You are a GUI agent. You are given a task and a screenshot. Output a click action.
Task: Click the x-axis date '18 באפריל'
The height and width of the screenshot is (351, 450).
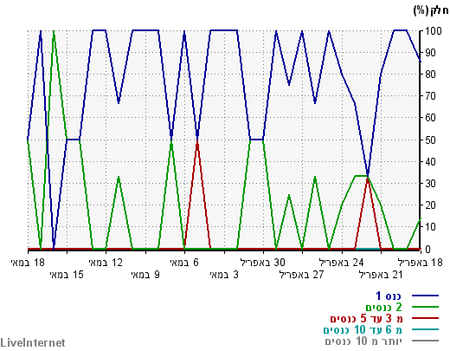[421, 263]
